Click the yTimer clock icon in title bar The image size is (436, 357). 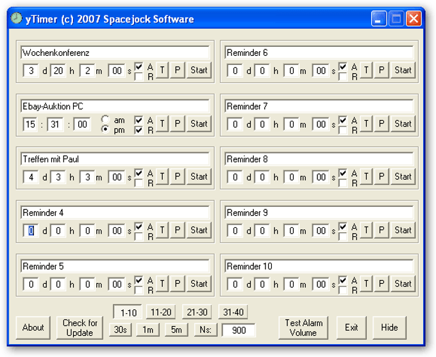[x=17, y=19]
